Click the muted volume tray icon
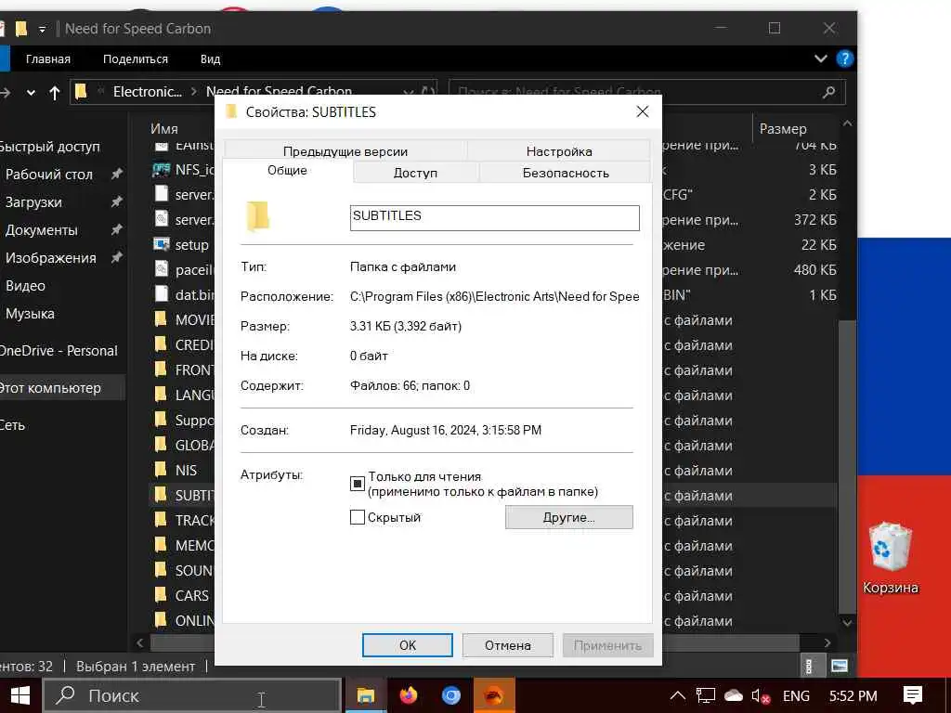951x713 pixels. pos(761,695)
